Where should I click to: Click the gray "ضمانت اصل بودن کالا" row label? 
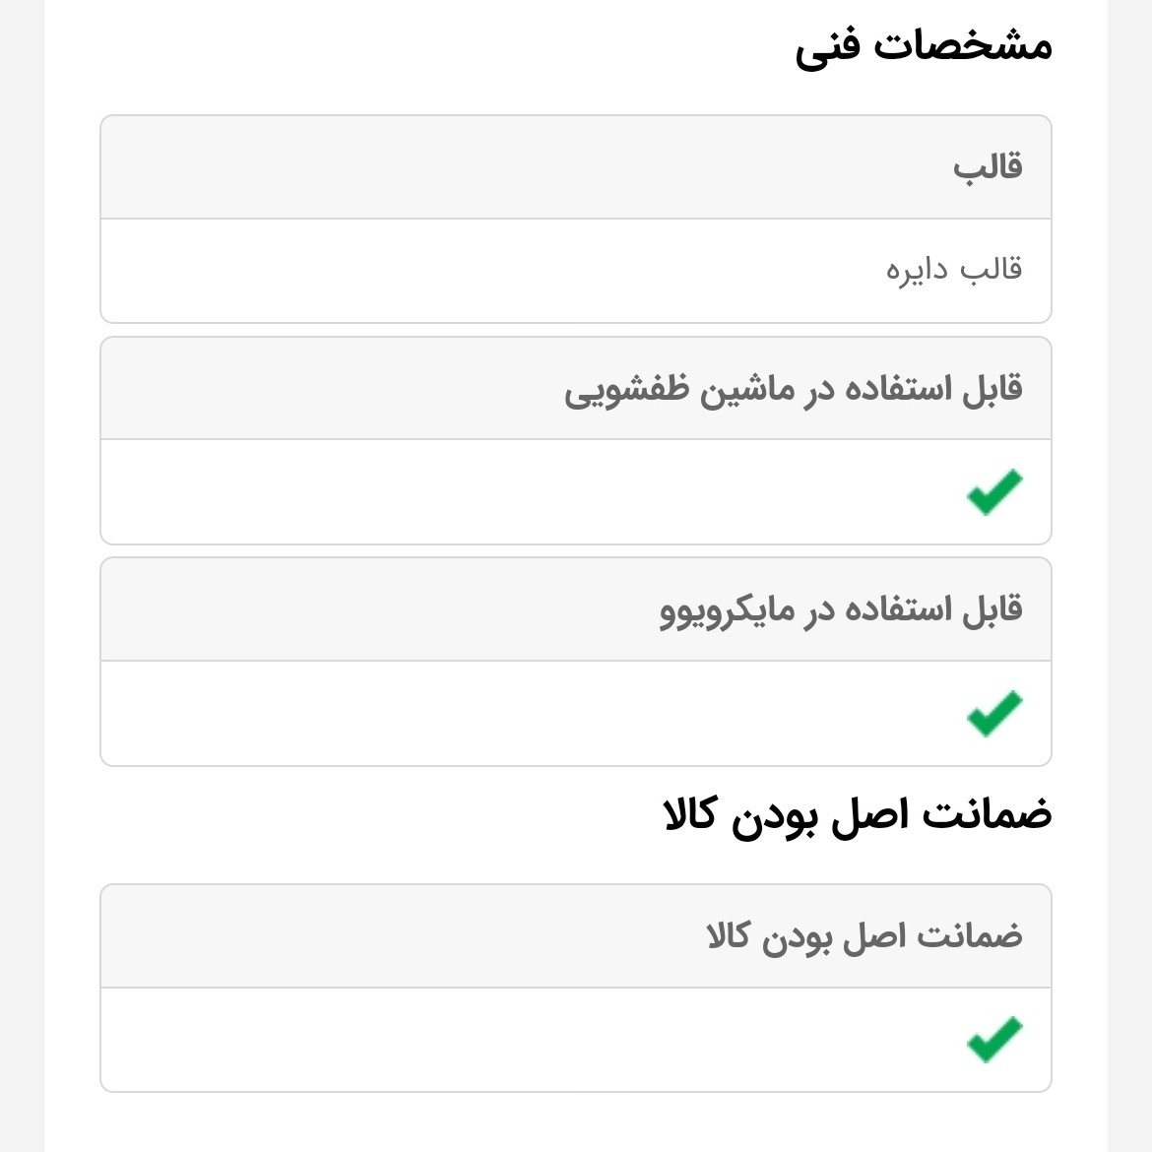(x=864, y=935)
